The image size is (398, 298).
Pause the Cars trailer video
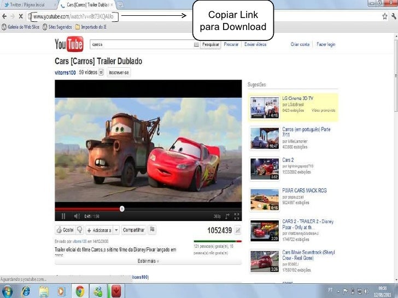(x=63, y=216)
